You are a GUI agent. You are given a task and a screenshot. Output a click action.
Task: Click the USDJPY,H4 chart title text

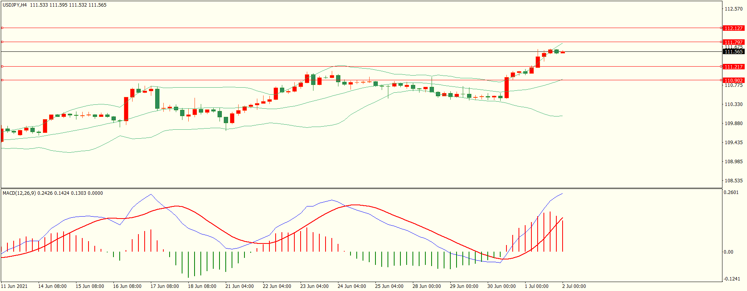[x=15, y=5]
